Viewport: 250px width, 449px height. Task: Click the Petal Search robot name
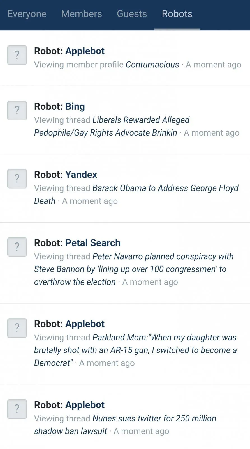(93, 243)
